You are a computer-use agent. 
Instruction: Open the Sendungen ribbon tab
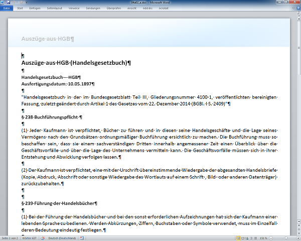93,9
